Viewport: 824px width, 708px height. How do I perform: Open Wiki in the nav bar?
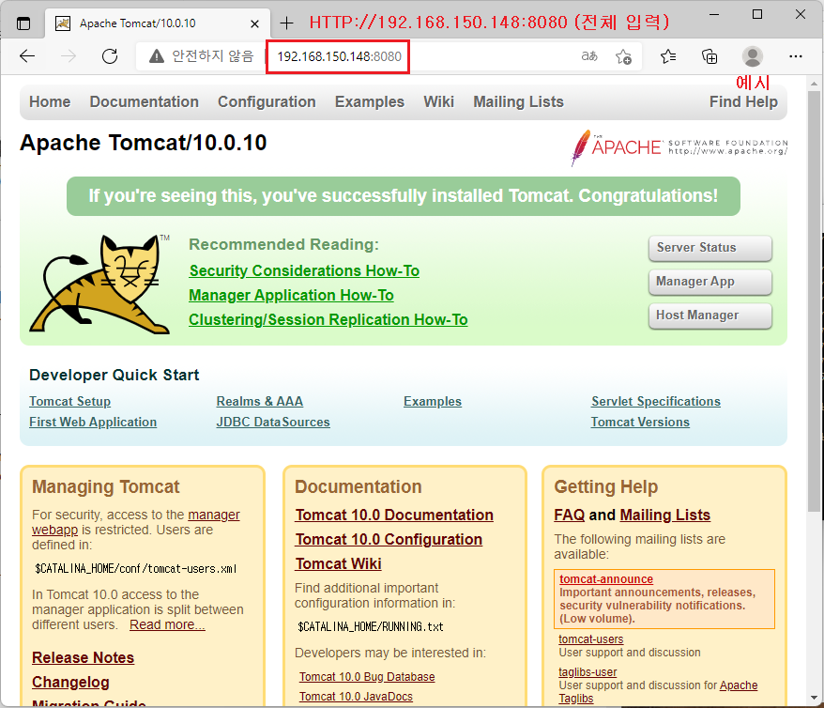(x=439, y=102)
